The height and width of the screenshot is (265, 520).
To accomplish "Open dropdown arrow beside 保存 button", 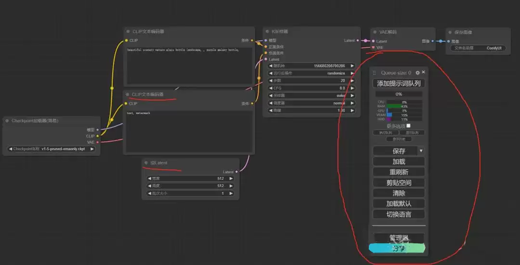I will tap(421, 151).
